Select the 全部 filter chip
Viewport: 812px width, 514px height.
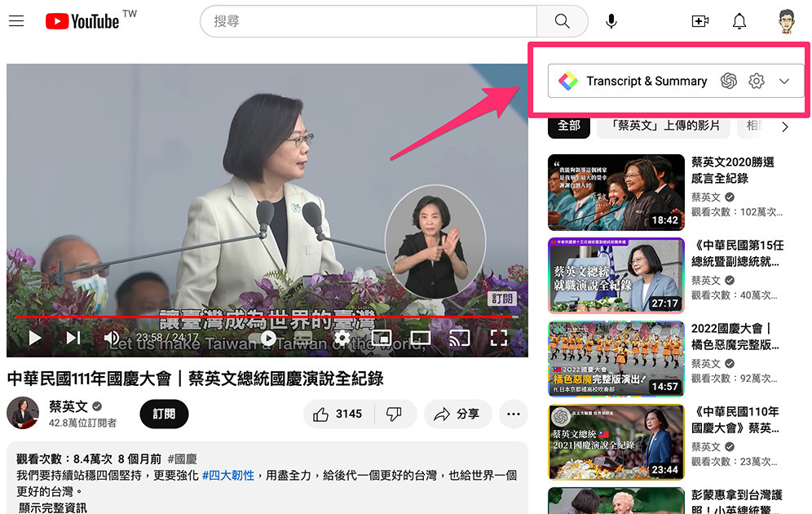pos(568,126)
